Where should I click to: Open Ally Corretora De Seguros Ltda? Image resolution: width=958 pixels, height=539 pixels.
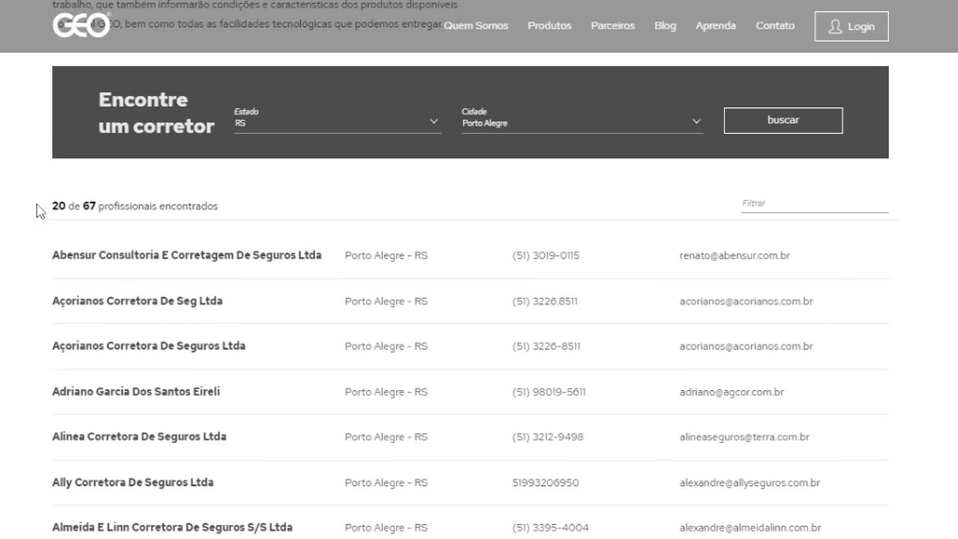click(x=132, y=482)
